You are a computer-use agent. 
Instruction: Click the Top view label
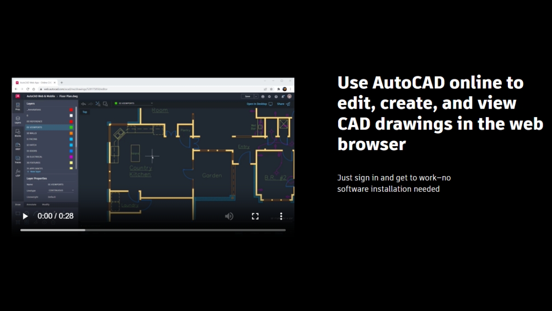point(85,112)
